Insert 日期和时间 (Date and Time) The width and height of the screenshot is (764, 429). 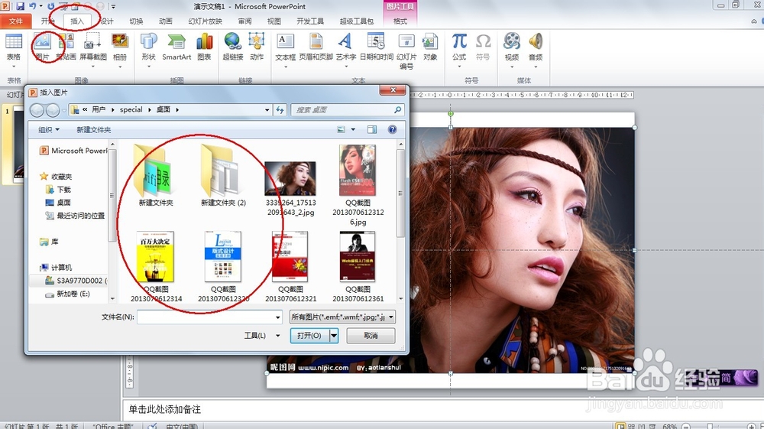[376, 47]
